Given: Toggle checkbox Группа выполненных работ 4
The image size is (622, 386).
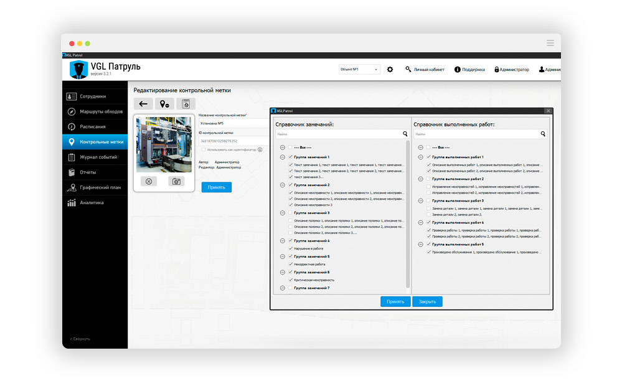Looking at the screenshot, I should pyautogui.click(x=428, y=222).
